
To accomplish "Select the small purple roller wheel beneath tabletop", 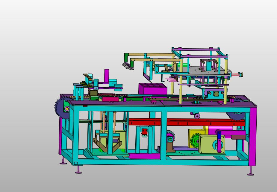I will point(197,116).
